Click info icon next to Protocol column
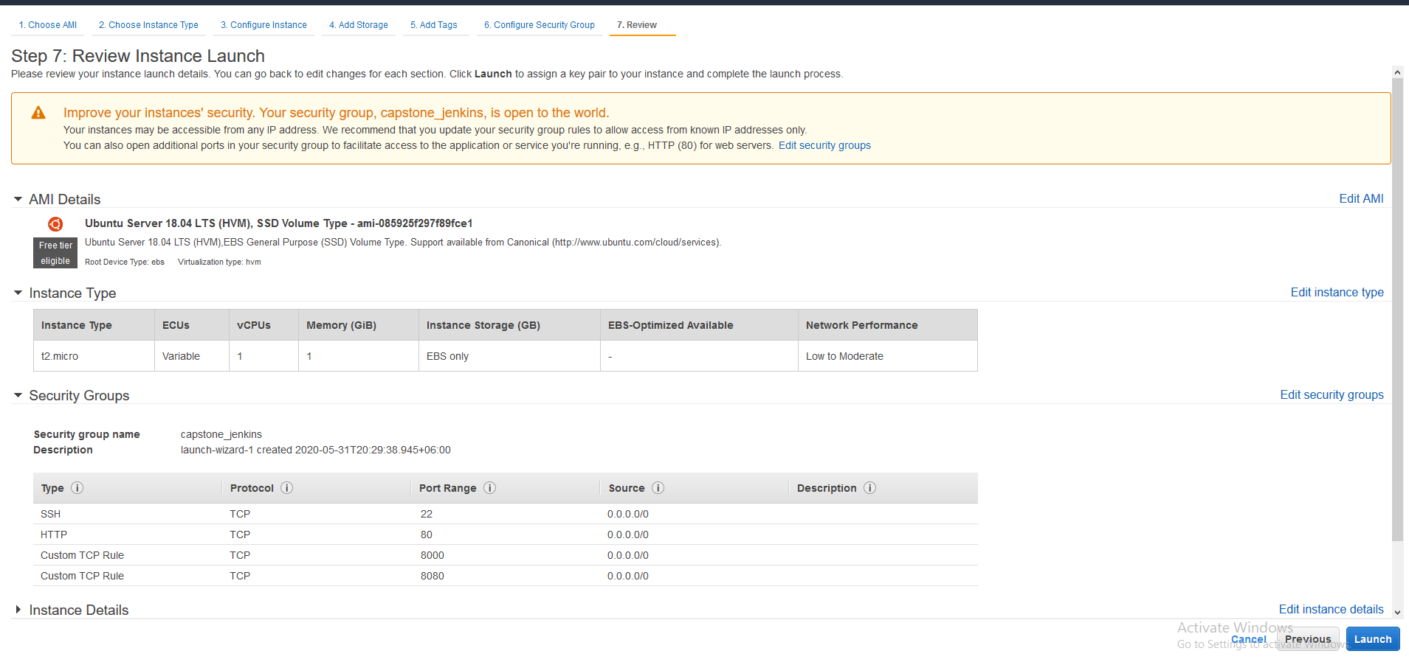 click(287, 488)
